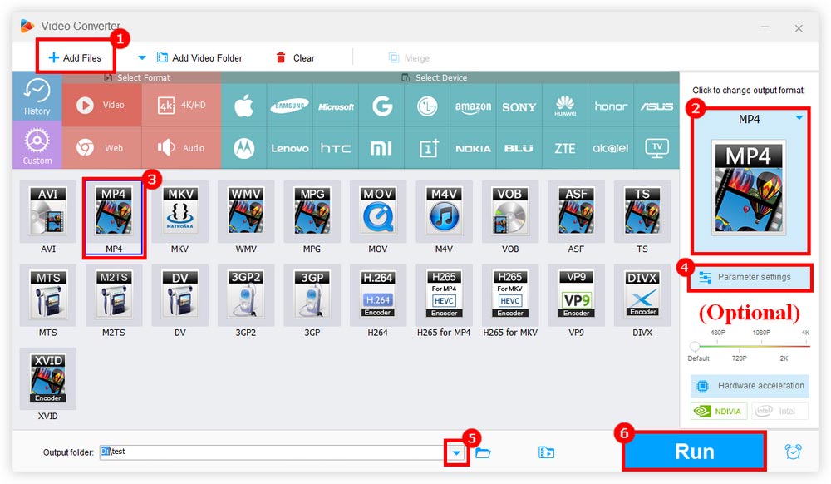Open Amazon device profiles
Screen dimensions: 831x484
point(473,106)
